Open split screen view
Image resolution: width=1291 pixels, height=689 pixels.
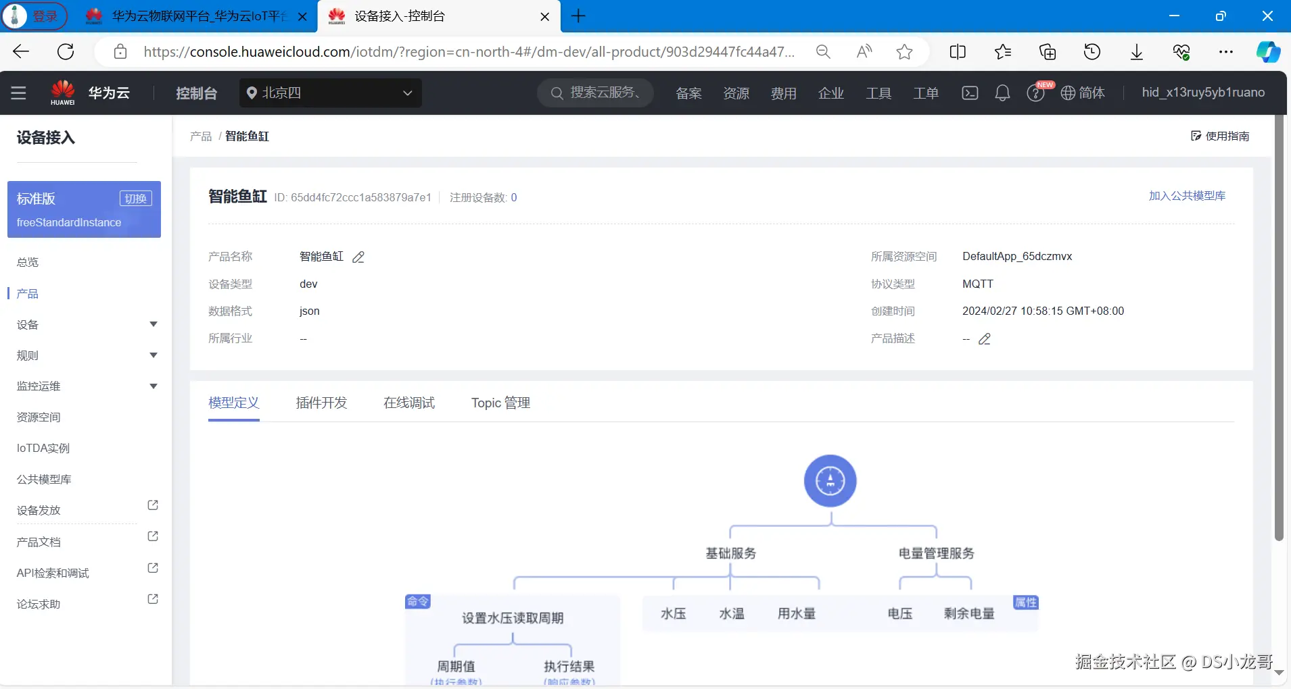(958, 52)
